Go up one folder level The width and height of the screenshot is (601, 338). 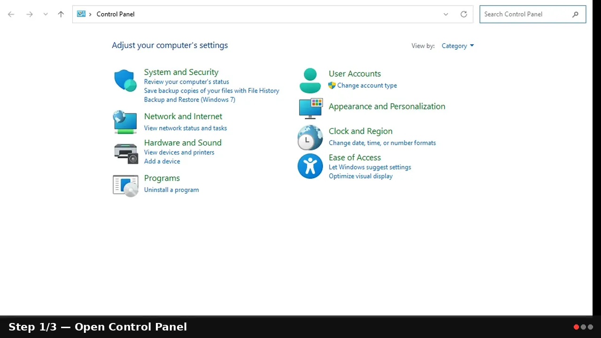61,14
